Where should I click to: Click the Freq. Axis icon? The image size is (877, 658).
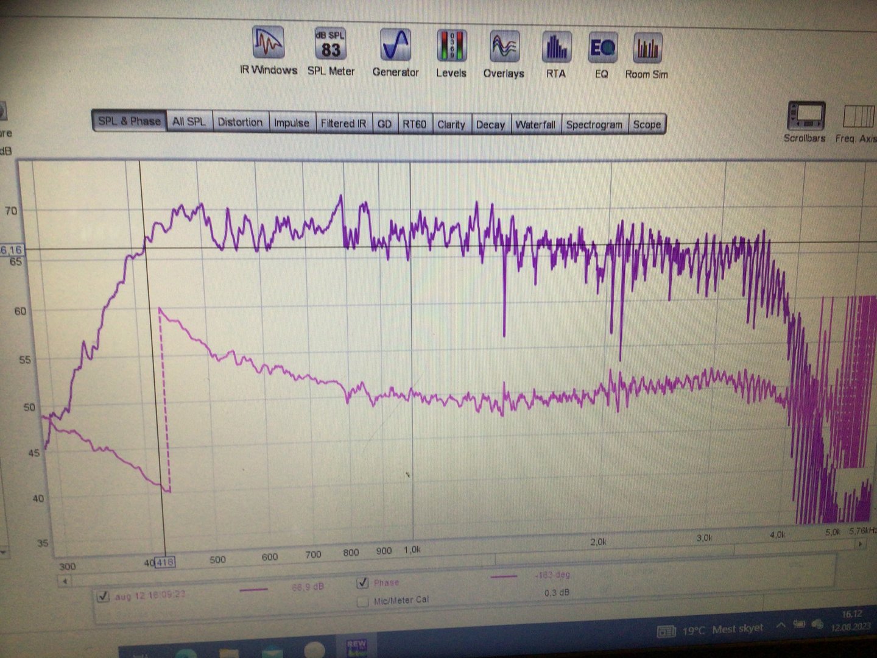pyautogui.click(x=859, y=125)
